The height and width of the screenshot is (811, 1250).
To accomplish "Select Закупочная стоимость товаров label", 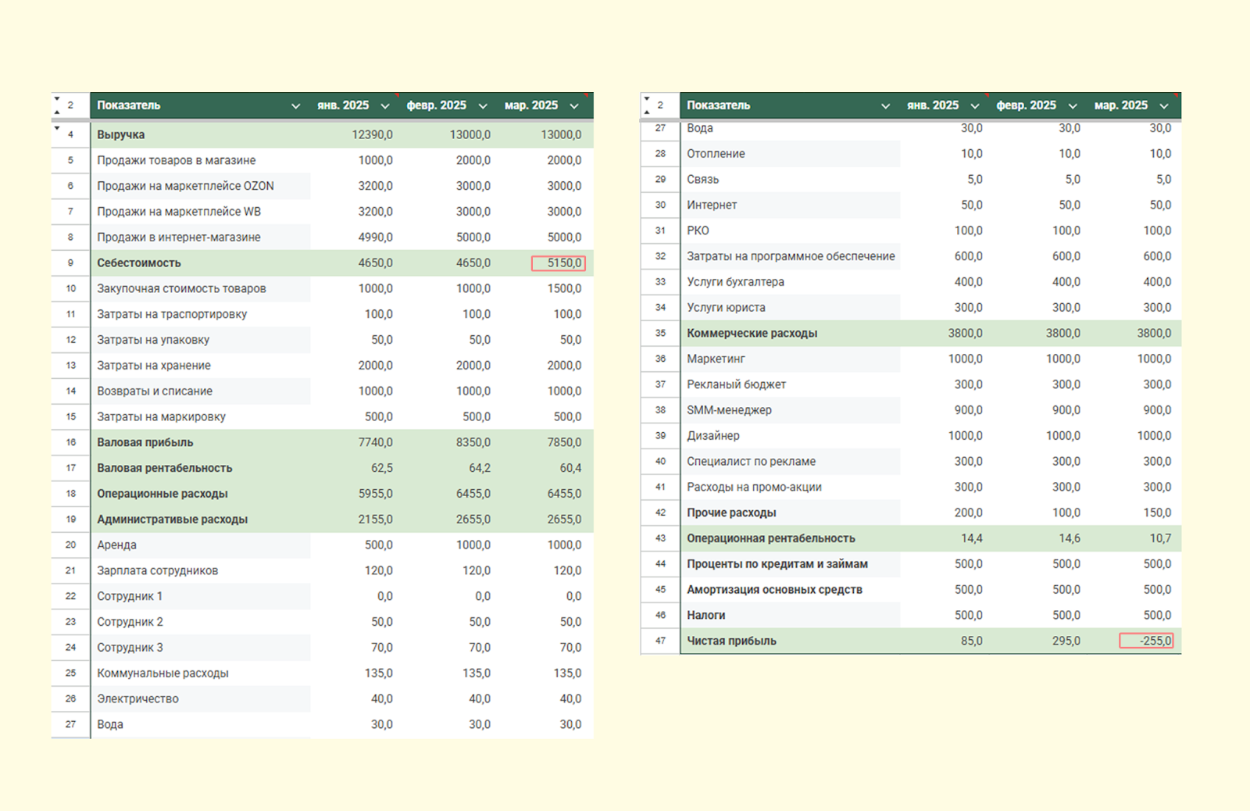I will click(x=182, y=289).
